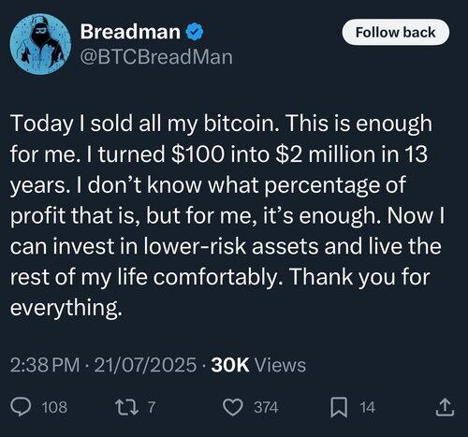
Task: Like the post with the heart icon
Action: click(x=233, y=407)
